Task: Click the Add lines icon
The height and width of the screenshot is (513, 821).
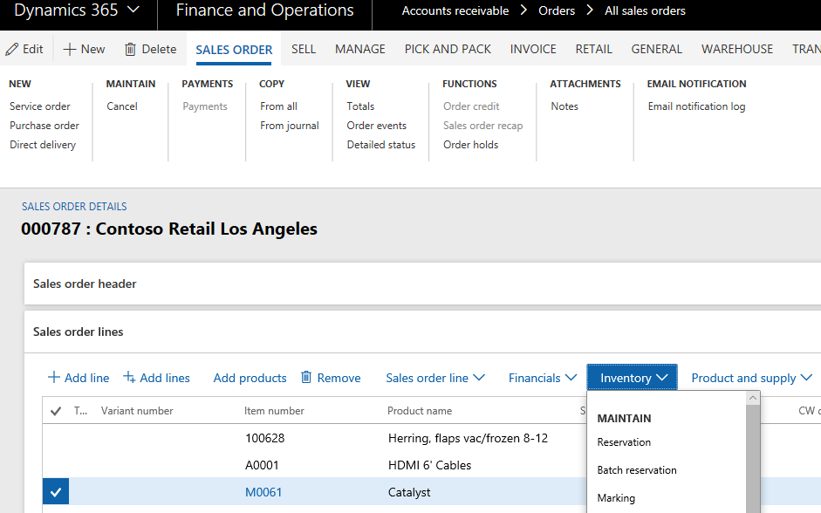Action: (x=129, y=378)
